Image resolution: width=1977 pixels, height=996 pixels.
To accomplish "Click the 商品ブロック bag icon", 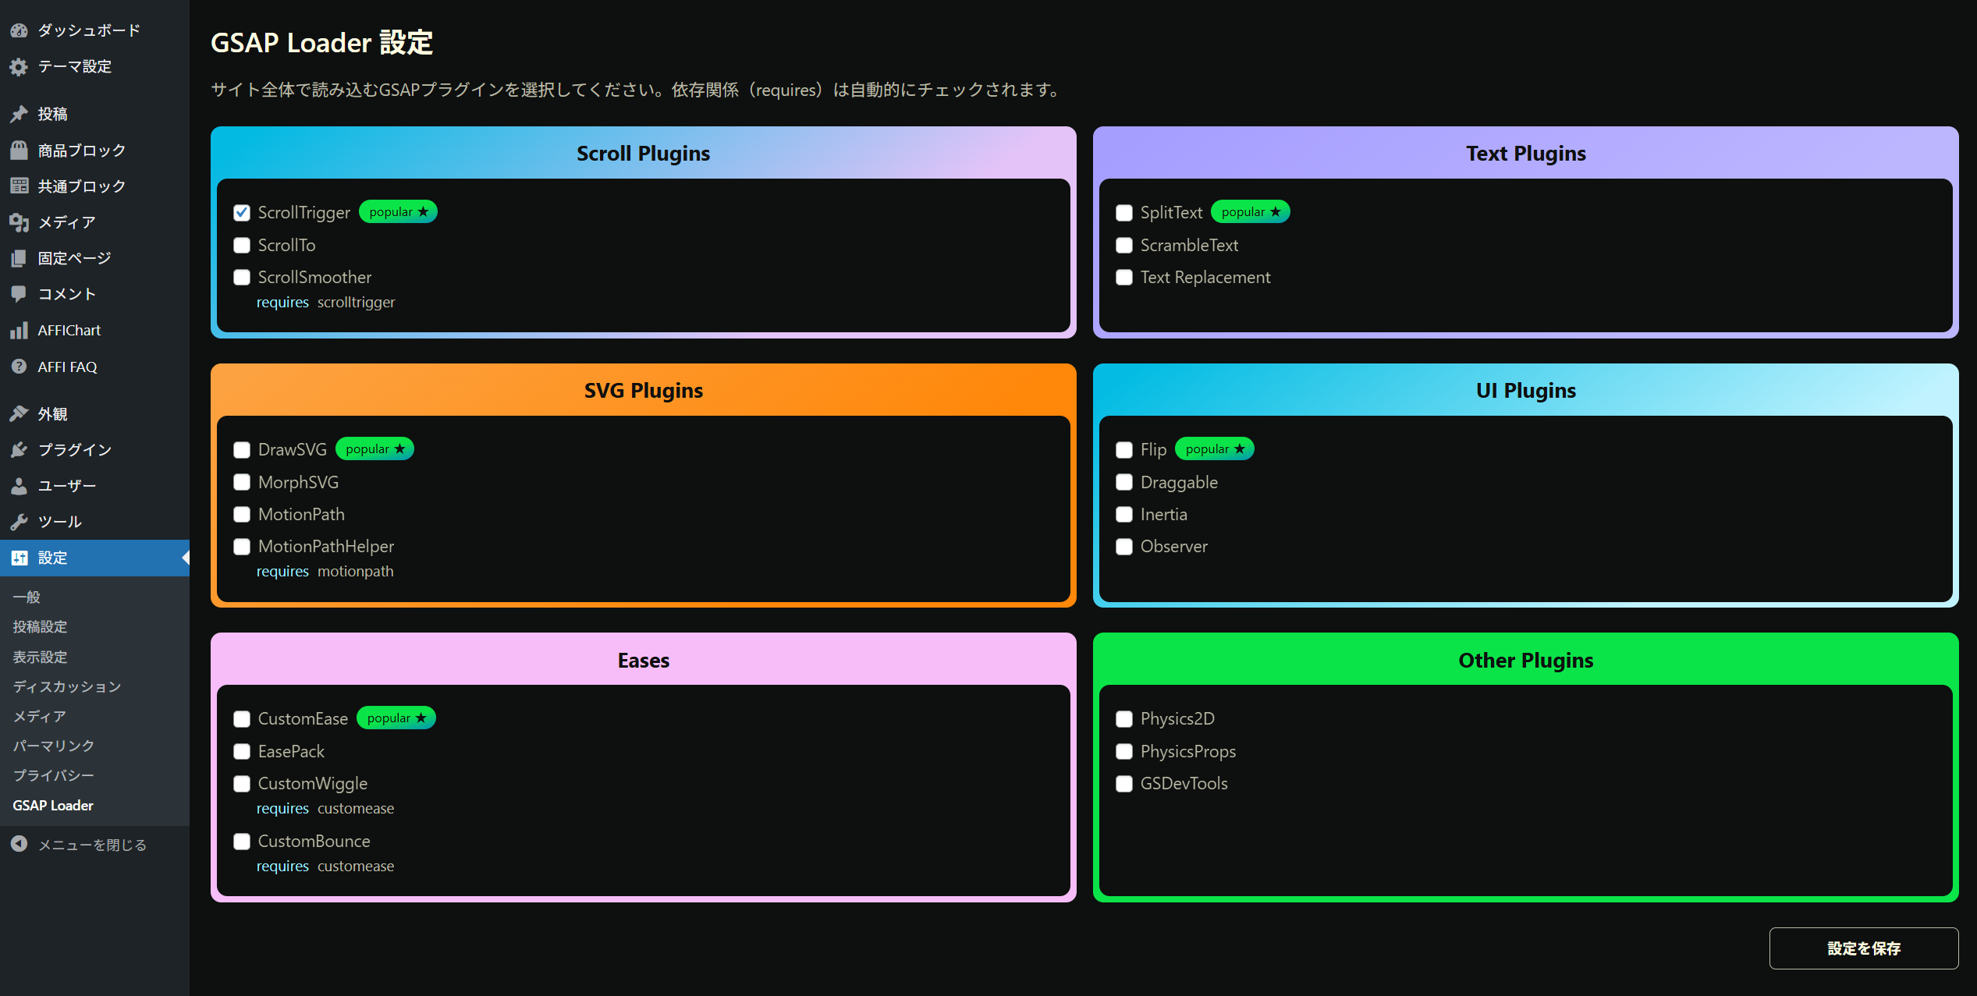I will pyautogui.click(x=19, y=150).
